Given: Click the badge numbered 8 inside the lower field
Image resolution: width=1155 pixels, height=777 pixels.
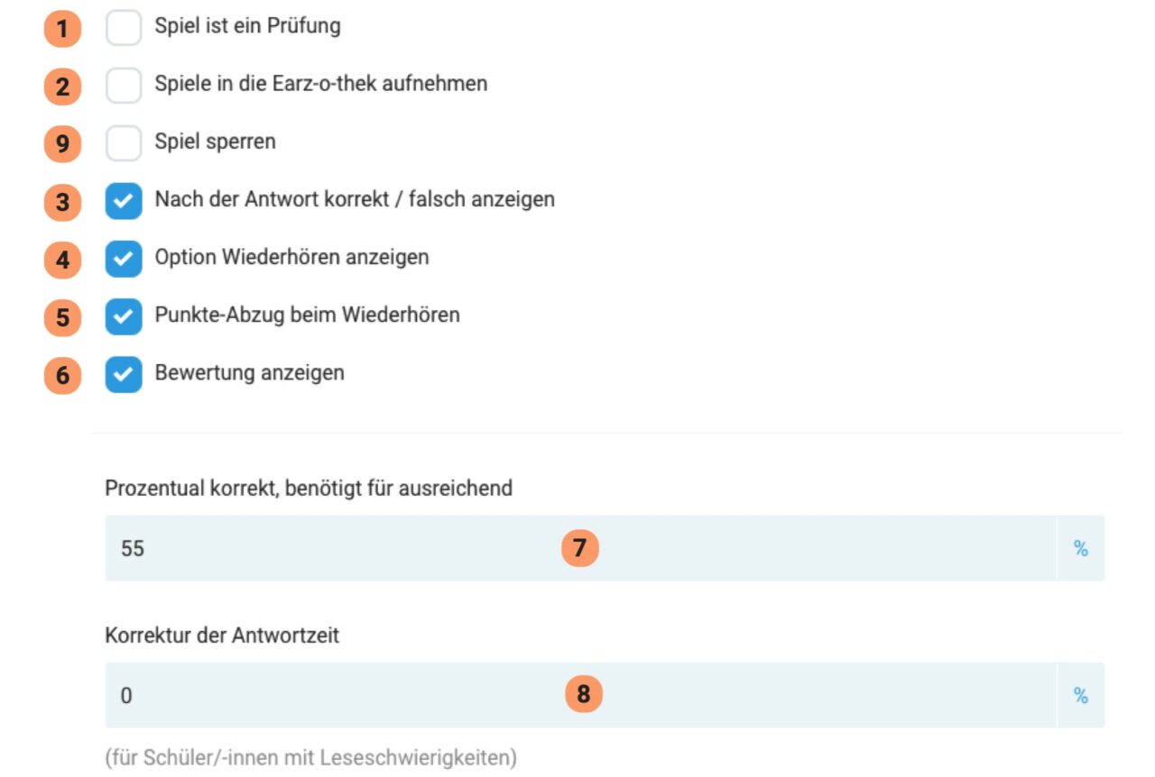Looking at the screenshot, I should 584,695.
